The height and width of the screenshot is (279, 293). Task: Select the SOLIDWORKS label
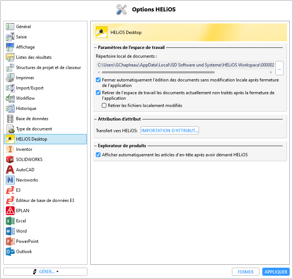tap(29, 160)
